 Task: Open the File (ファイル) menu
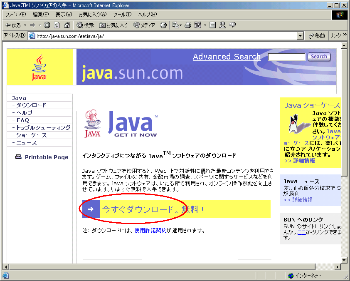(x=16, y=15)
